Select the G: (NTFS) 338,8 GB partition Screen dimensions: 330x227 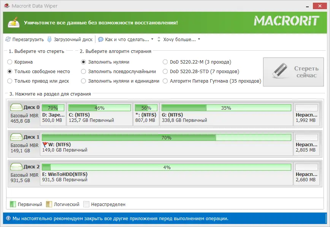[226, 114]
